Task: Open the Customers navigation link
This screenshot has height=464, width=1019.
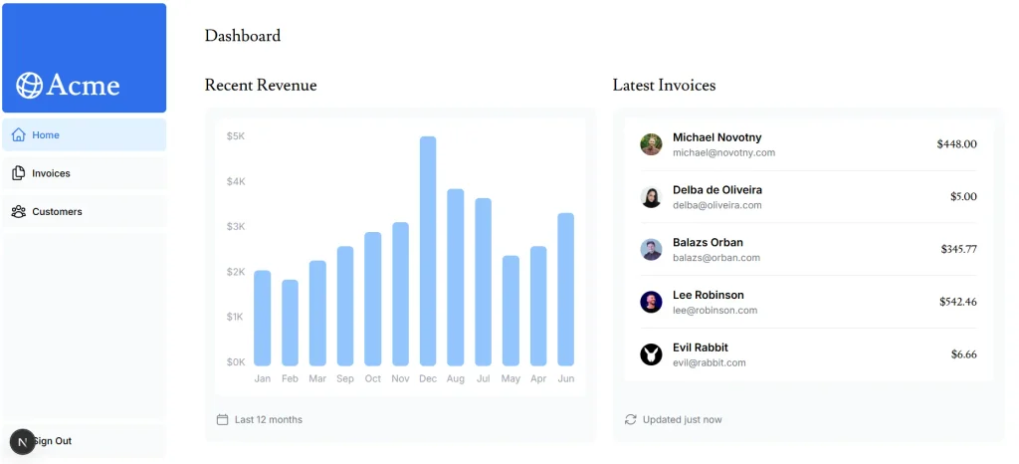Action: (85, 212)
